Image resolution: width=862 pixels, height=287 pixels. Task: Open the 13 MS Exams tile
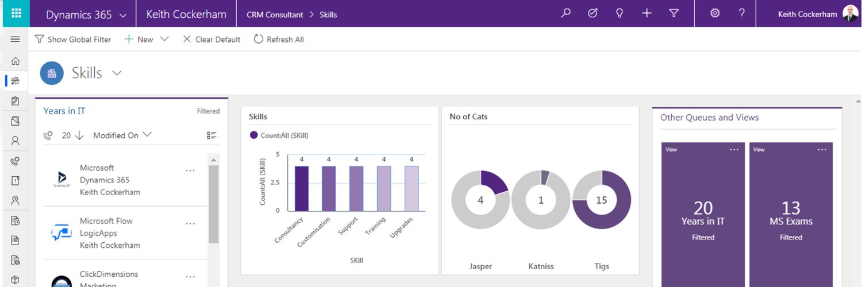(791, 215)
